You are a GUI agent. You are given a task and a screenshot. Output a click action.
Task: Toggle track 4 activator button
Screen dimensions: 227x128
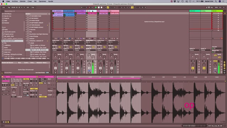pos(89,68)
